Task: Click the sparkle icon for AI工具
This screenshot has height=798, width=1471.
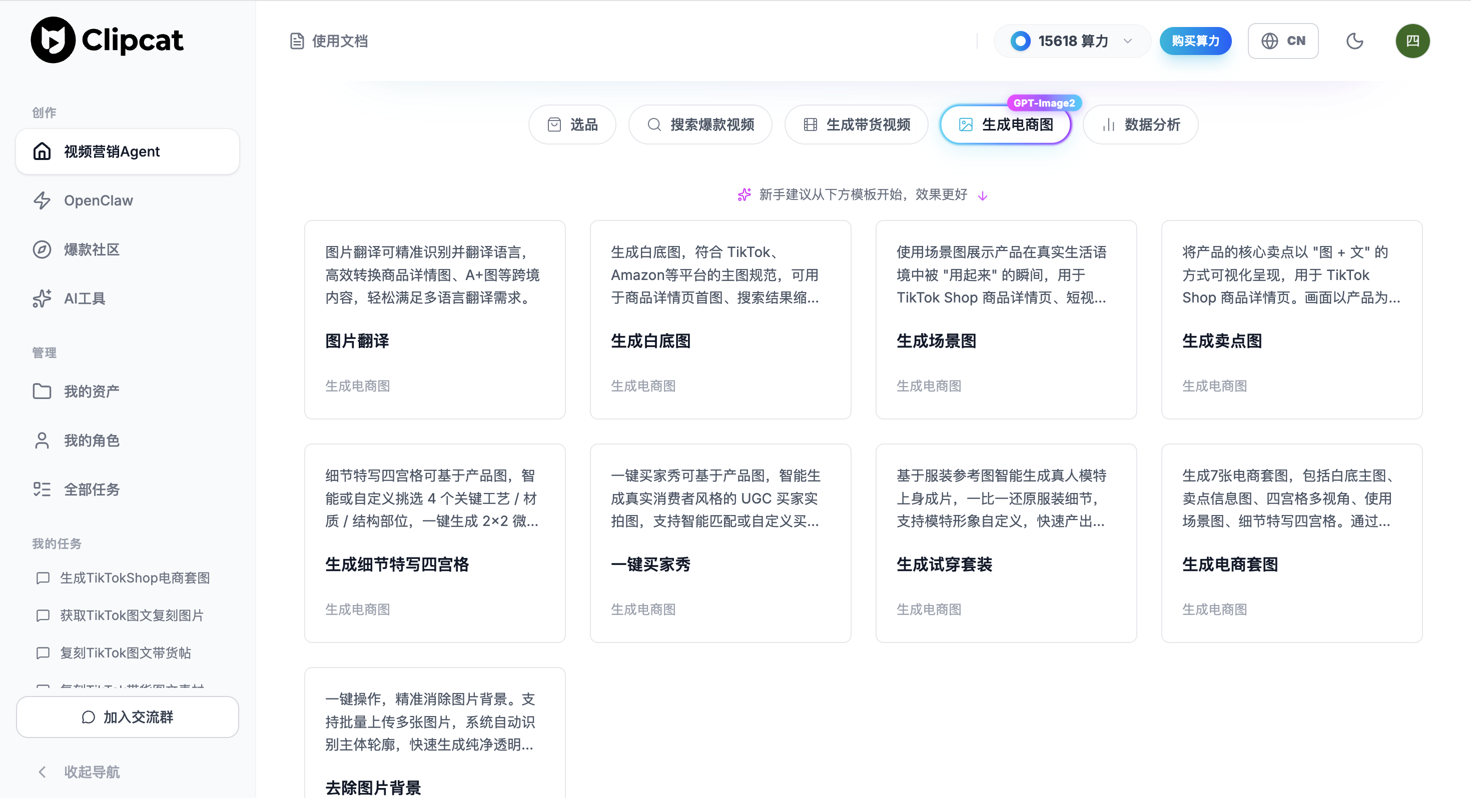Action: [42, 298]
